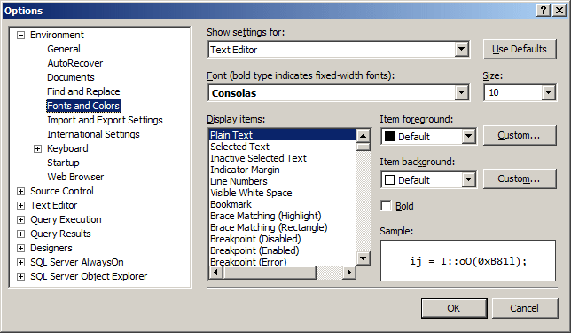
Task: Click the Display items scroll left arrow
Action: [216, 272]
